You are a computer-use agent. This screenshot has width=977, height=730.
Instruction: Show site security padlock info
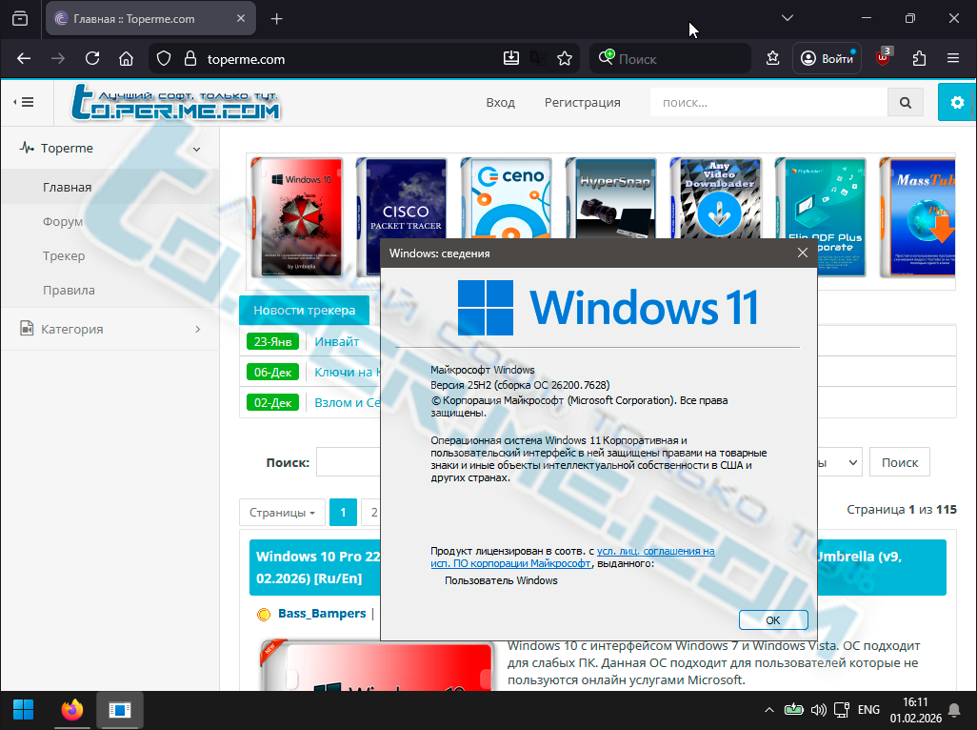(x=190, y=58)
